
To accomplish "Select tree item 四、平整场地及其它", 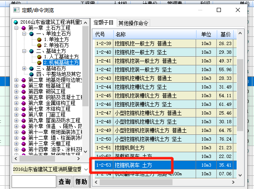I will tap(58, 74).
